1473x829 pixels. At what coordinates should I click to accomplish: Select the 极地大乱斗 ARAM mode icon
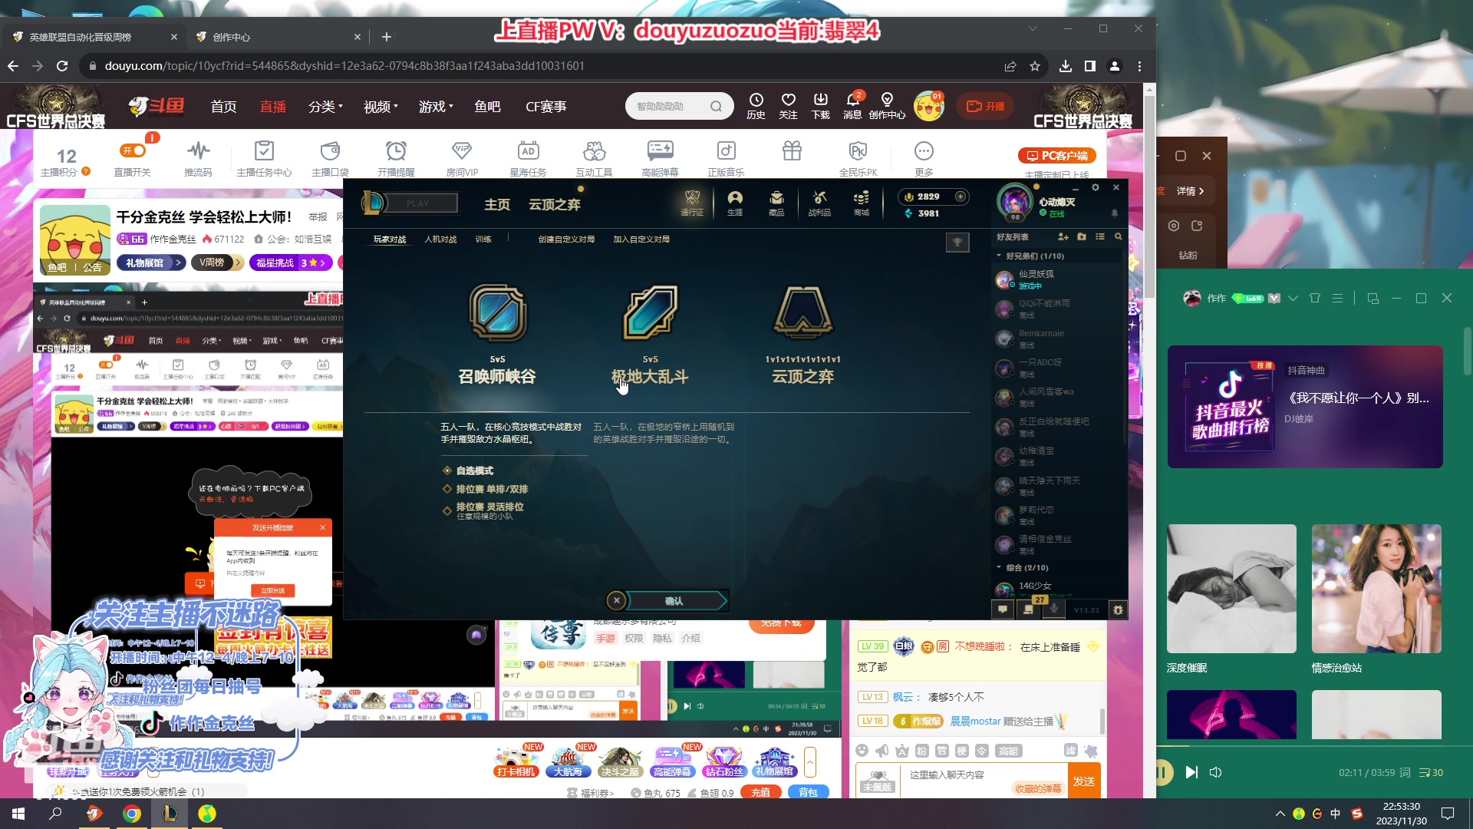point(650,312)
